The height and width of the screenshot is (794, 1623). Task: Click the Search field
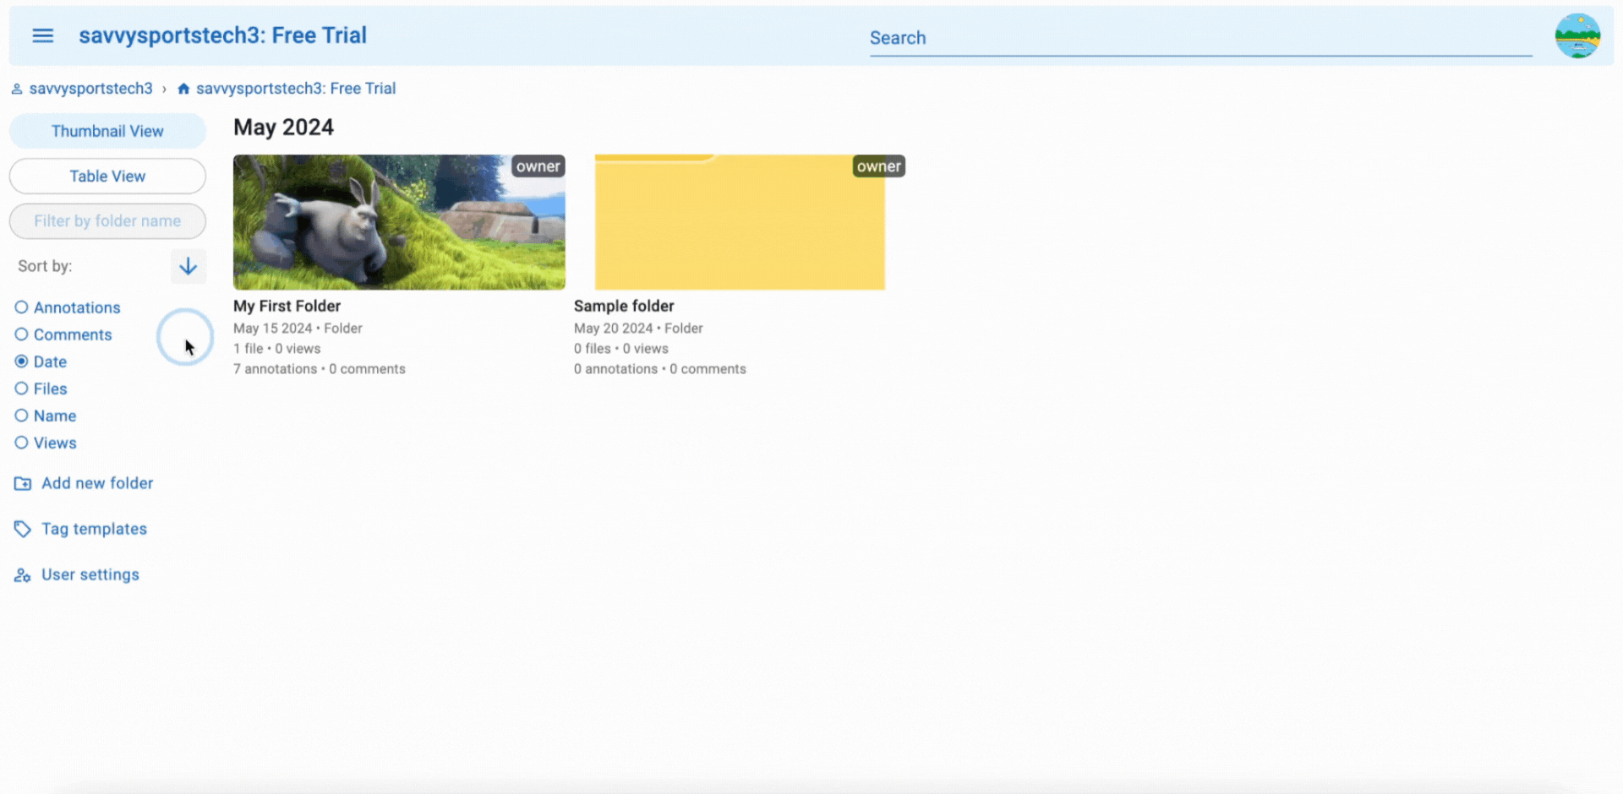point(1200,38)
